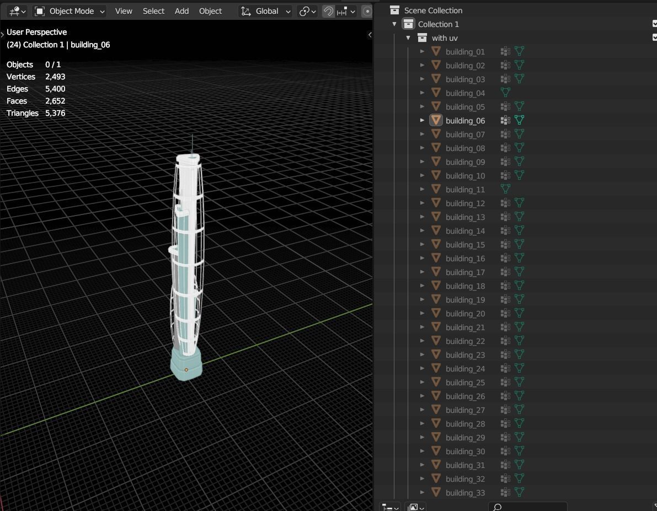This screenshot has height=511, width=657.
Task: Expand building_06 in the outliner
Action: tap(422, 120)
